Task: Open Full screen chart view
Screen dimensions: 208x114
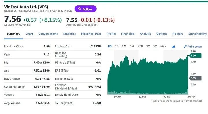Action: click(x=193, y=47)
